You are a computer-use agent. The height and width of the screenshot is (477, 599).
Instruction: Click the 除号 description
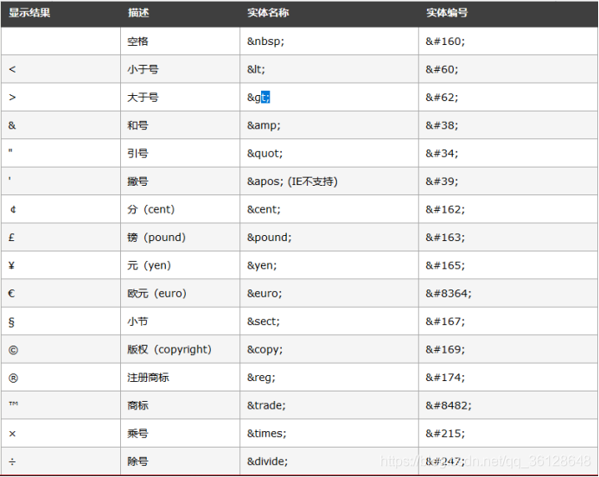tap(138, 461)
